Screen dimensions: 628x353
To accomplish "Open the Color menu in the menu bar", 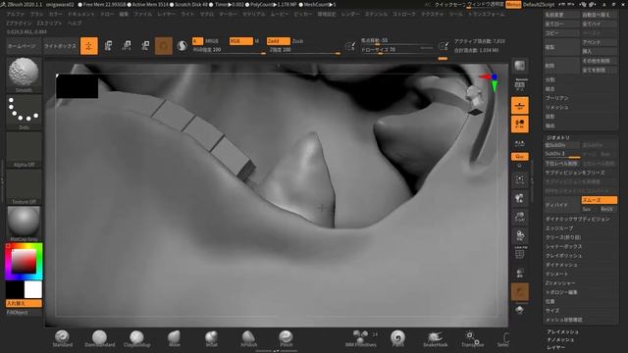I will click(56, 14).
